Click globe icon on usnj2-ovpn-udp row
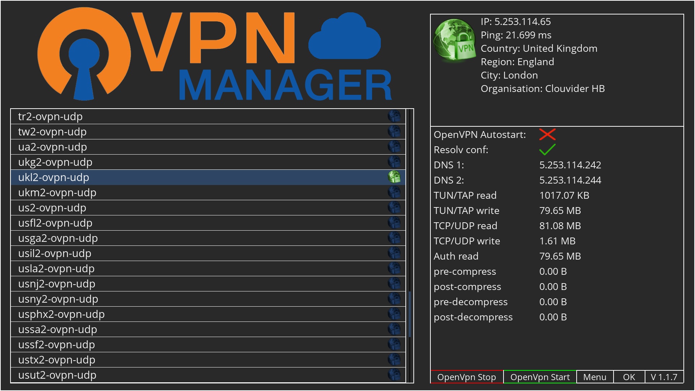The image size is (695, 391). pos(394,283)
